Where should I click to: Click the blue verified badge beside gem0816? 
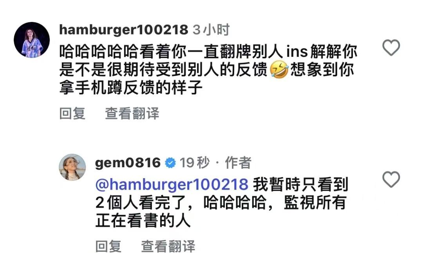[170, 163]
